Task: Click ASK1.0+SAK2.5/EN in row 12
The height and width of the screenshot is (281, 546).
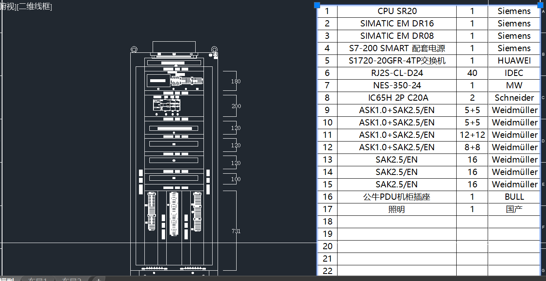Action: pos(397,147)
